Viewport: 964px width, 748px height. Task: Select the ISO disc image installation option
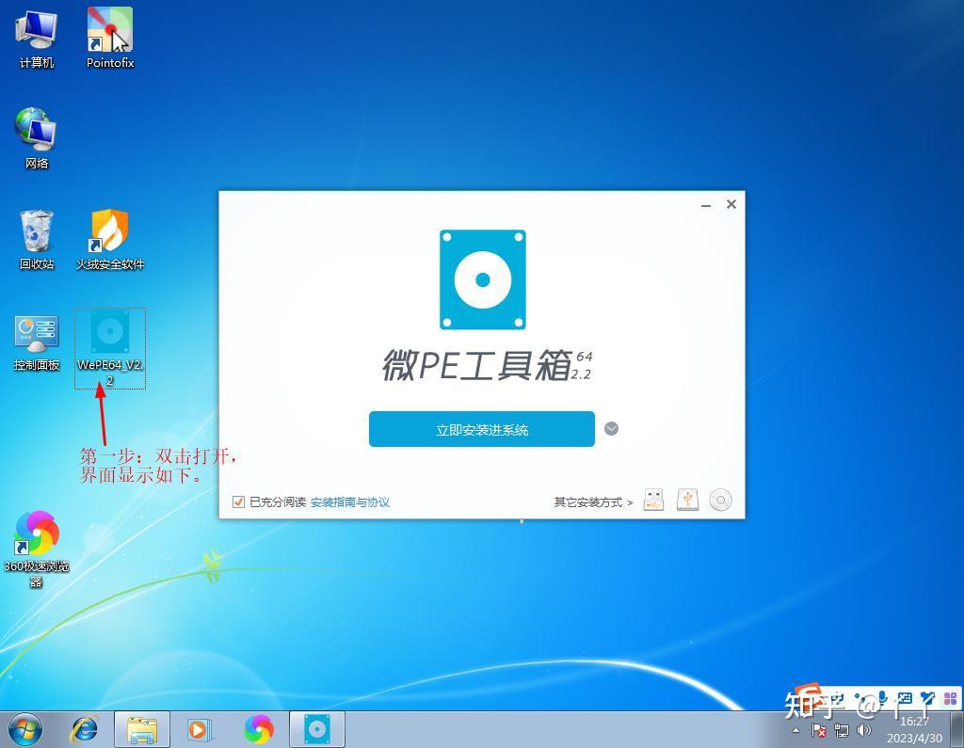pyautogui.click(x=720, y=500)
